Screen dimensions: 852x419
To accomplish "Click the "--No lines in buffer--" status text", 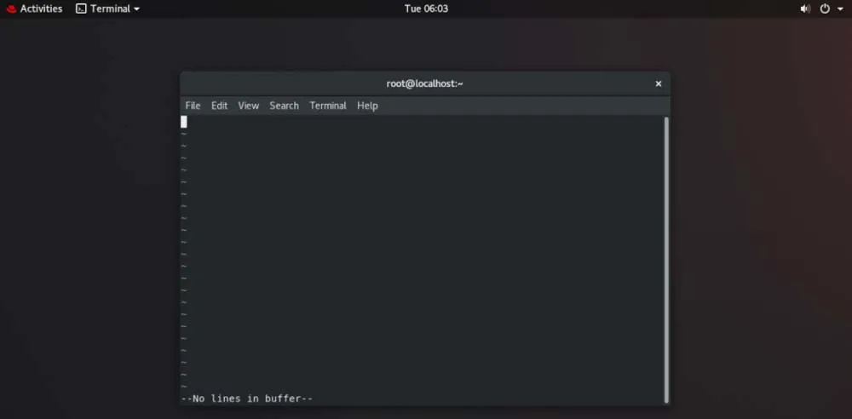I will 247,399.
